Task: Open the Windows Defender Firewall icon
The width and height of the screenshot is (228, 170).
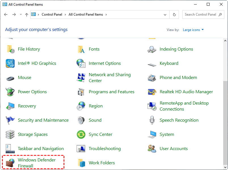Action: pyautogui.click(x=10, y=163)
